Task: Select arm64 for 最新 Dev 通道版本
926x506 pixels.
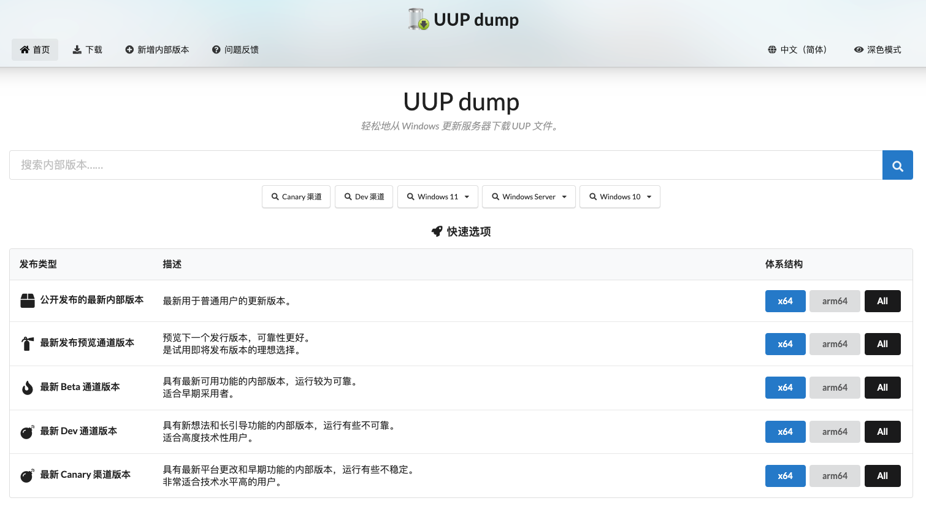Action: pyautogui.click(x=835, y=432)
